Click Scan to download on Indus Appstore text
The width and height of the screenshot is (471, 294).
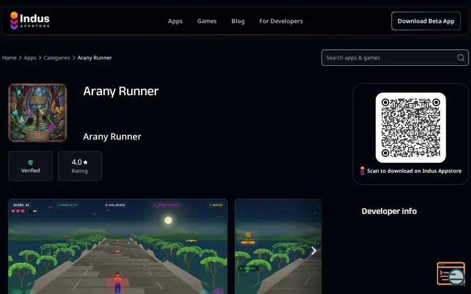tap(414, 171)
